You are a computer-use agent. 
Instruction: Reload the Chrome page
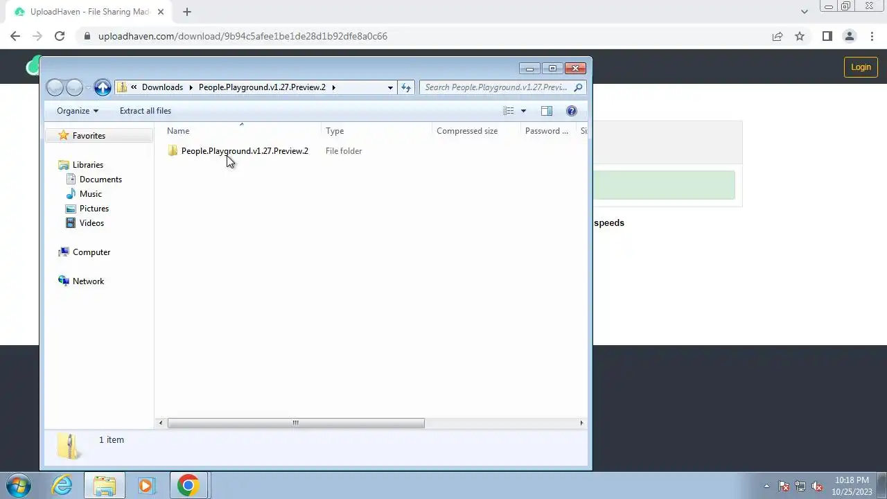point(60,36)
